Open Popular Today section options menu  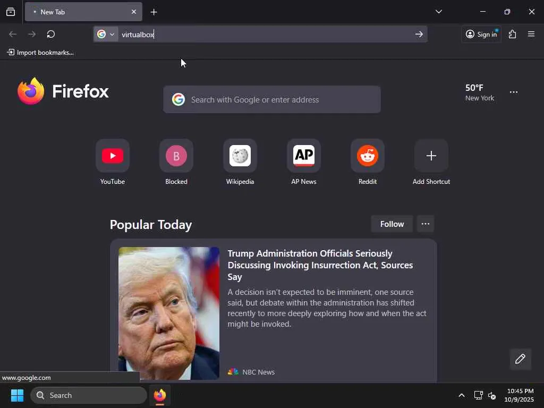point(426,224)
